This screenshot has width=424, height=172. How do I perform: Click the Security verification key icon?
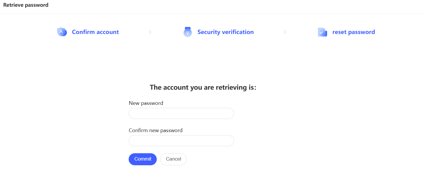pyautogui.click(x=187, y=32)
